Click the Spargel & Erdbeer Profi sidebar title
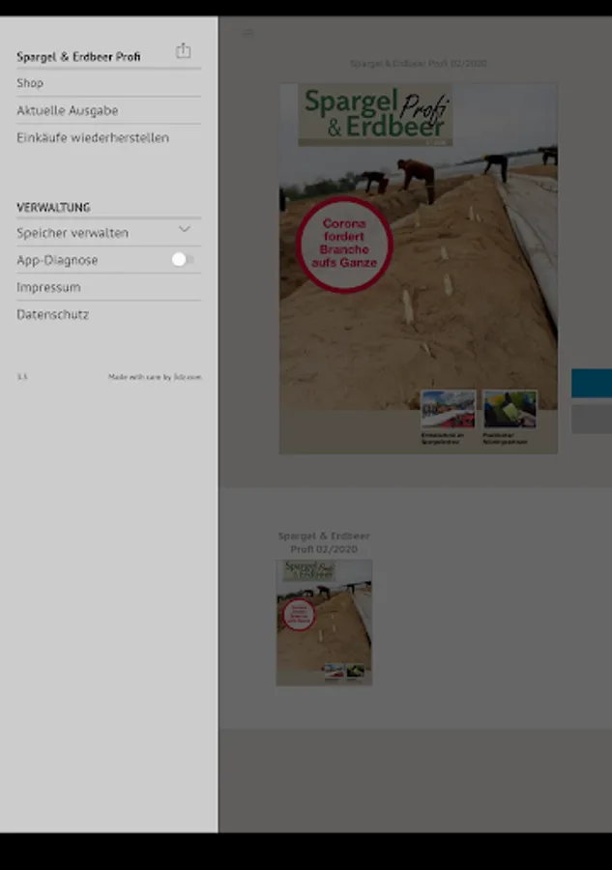 tap(78, 57)
